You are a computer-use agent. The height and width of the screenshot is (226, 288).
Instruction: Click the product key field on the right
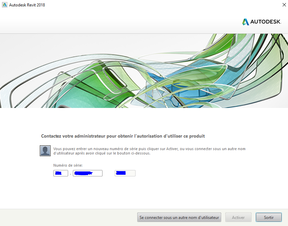click(125, 173)
